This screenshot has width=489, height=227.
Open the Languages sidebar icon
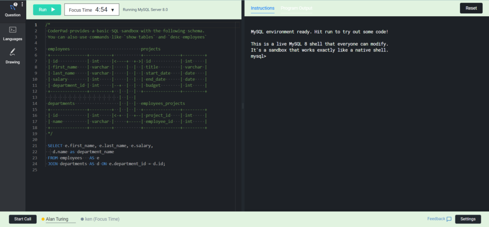(12, 30)
